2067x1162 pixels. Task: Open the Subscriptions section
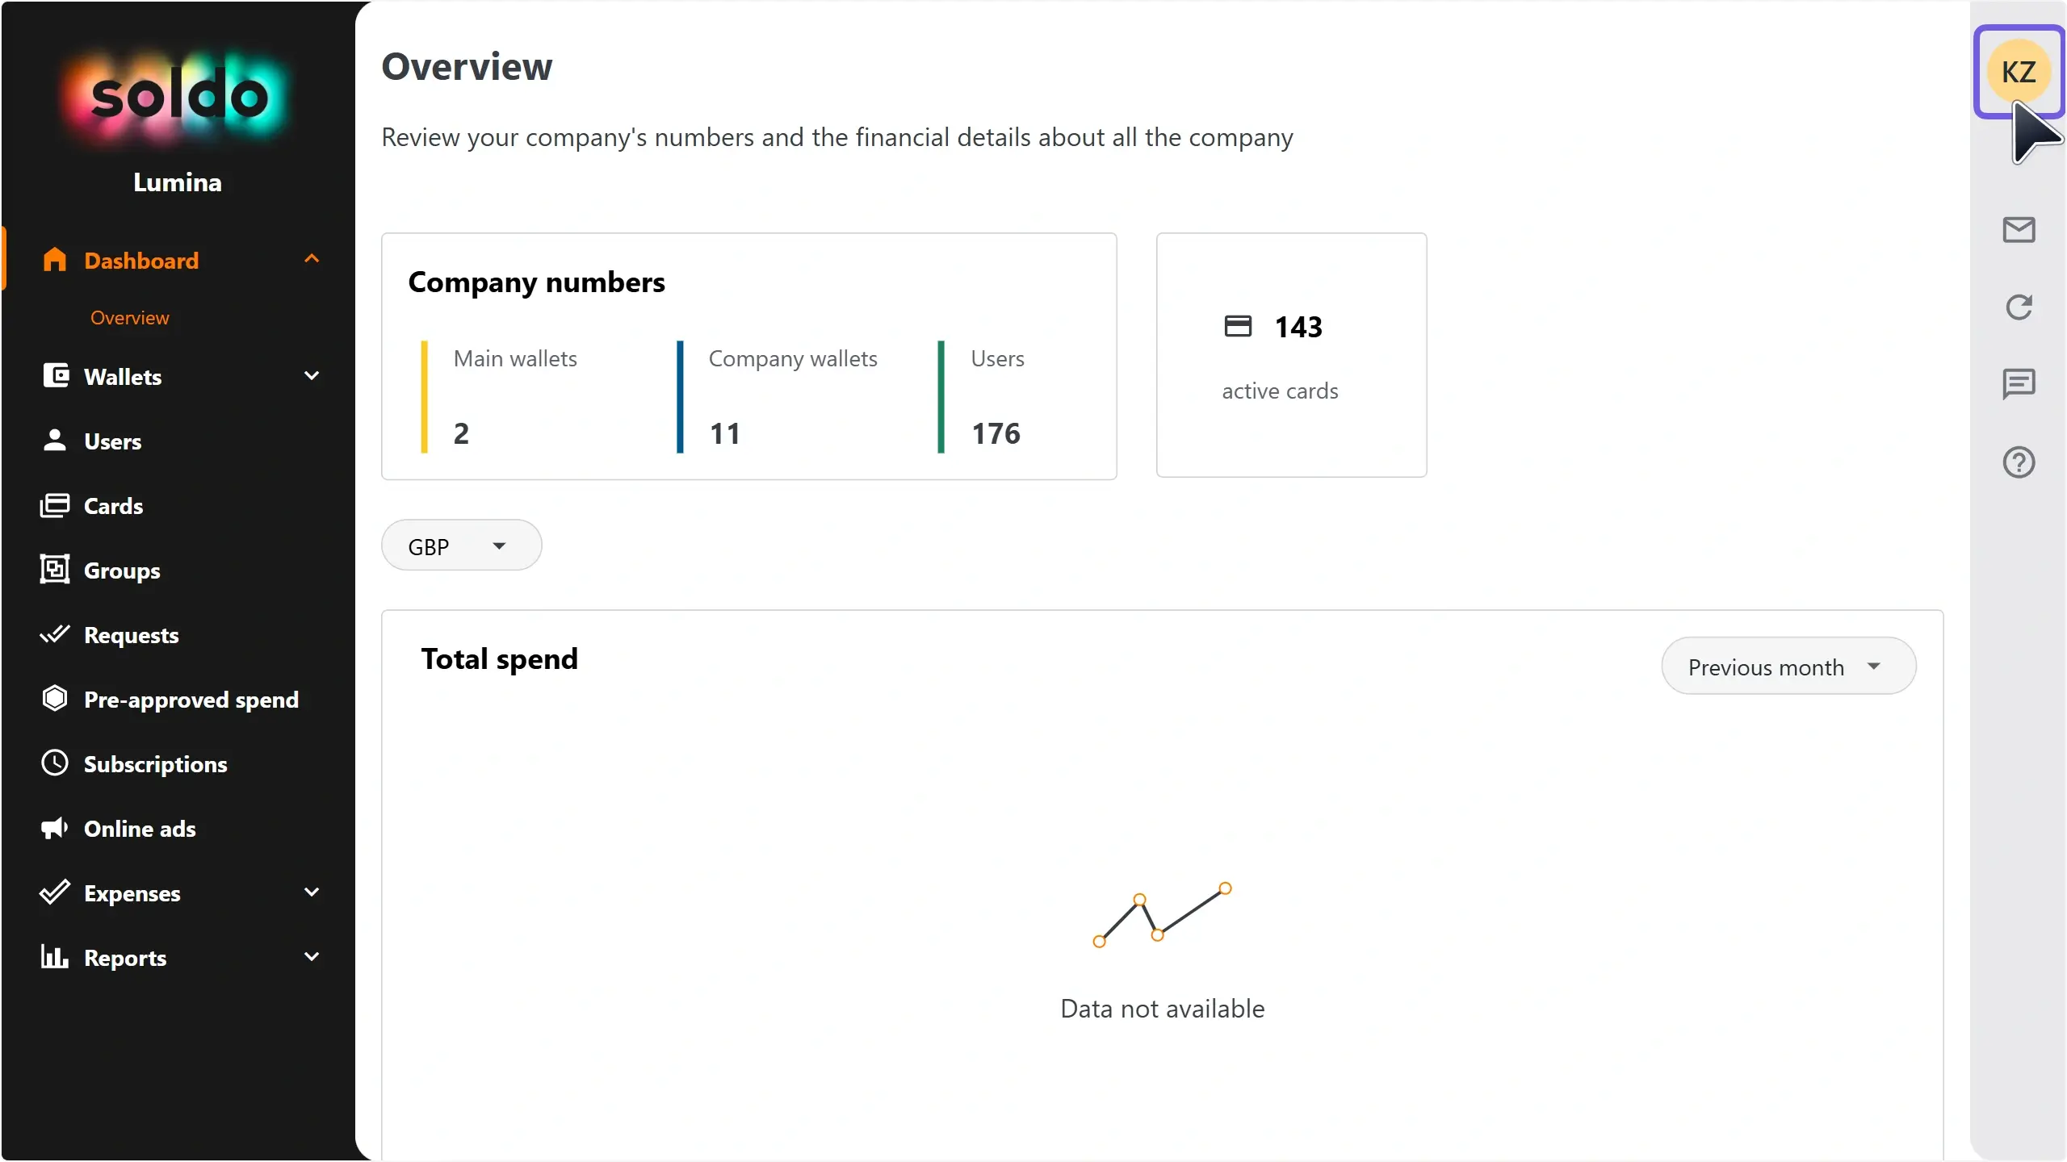[x=155, y=764]
